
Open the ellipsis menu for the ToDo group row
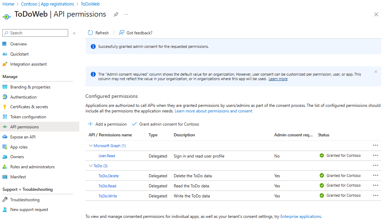[x=375, y=165]
